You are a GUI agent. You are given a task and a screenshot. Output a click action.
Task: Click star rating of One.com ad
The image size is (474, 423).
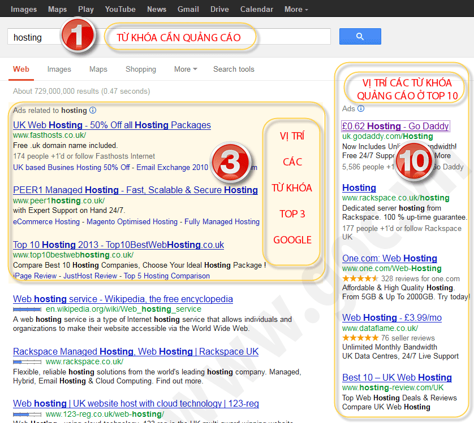point(360,278)
